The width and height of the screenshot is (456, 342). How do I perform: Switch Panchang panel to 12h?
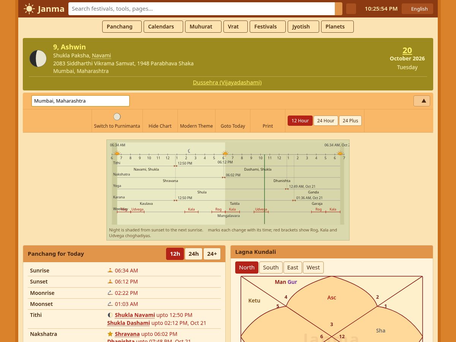click(175, 254)
